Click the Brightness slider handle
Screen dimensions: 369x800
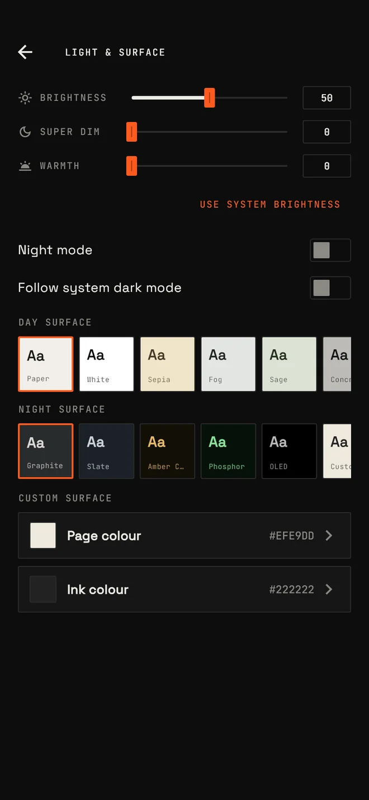point(210,98)
